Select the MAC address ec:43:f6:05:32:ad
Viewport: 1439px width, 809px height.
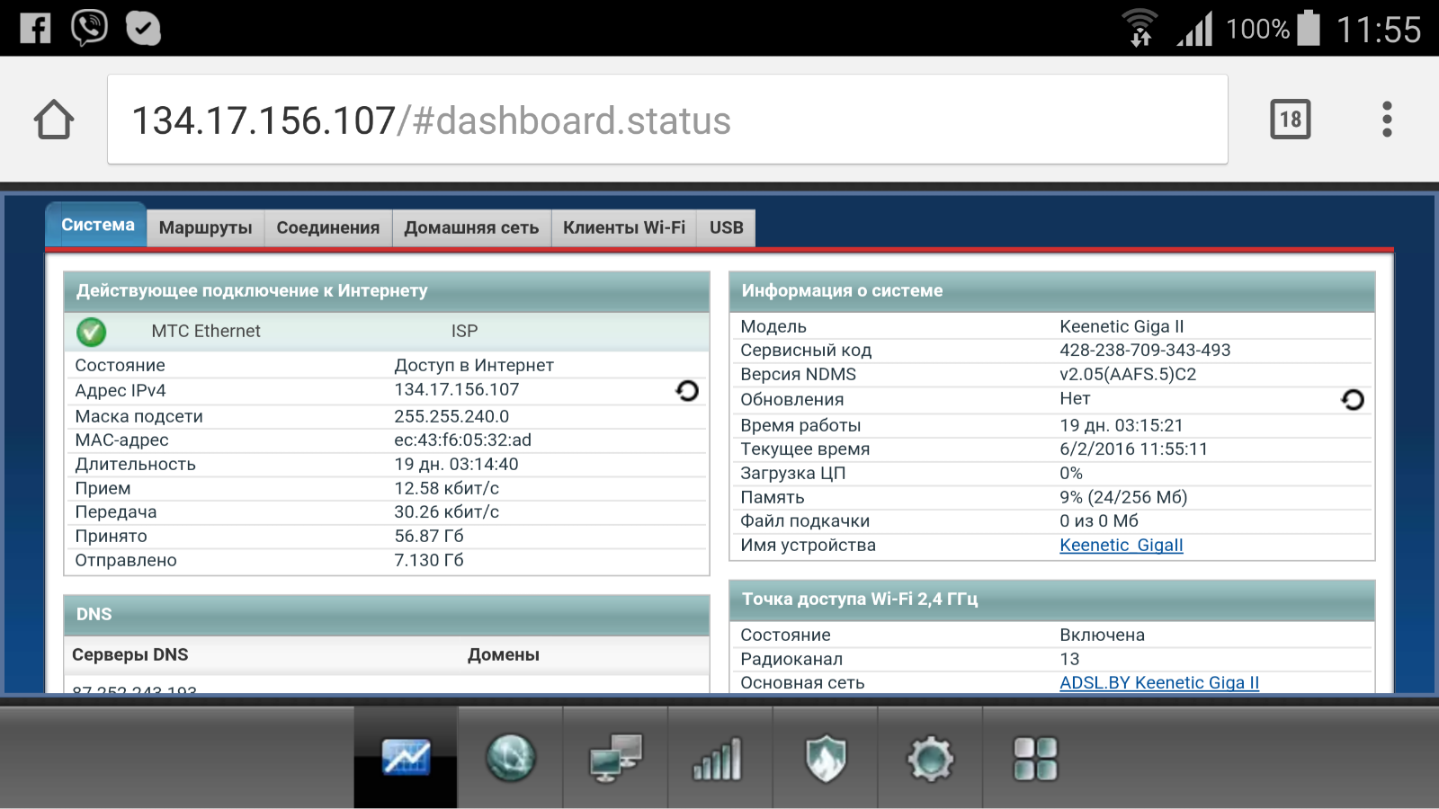[463, 440]
